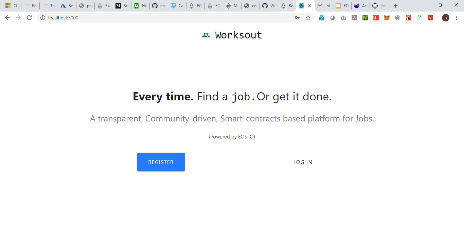The image size is (464, 248).
Task: Open a new browser tab
Action: point(395,6)
